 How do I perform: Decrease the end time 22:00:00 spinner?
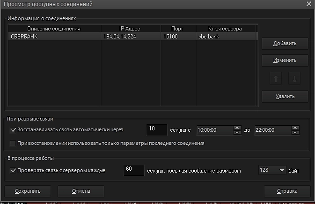click(295, 132)
